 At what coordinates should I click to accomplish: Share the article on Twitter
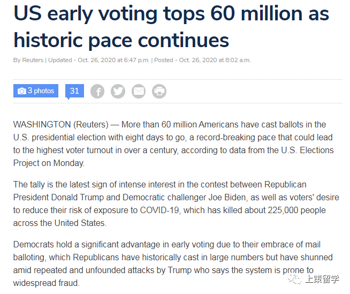tap(118, 92)
